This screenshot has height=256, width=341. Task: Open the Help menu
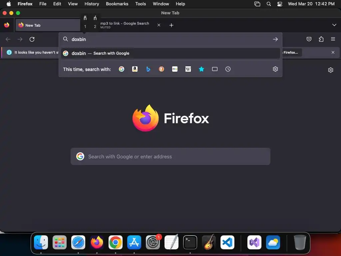click(180, 4)
